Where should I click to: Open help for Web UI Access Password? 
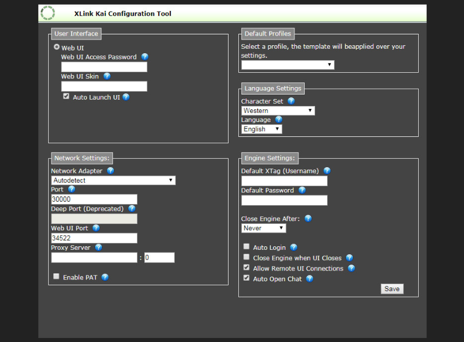[x=145, y=57]
